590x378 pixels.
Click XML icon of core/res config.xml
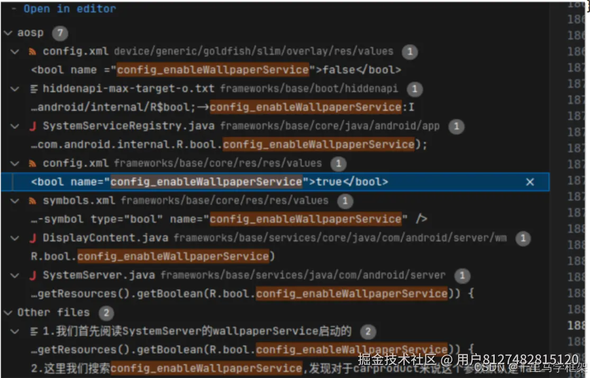33,163
